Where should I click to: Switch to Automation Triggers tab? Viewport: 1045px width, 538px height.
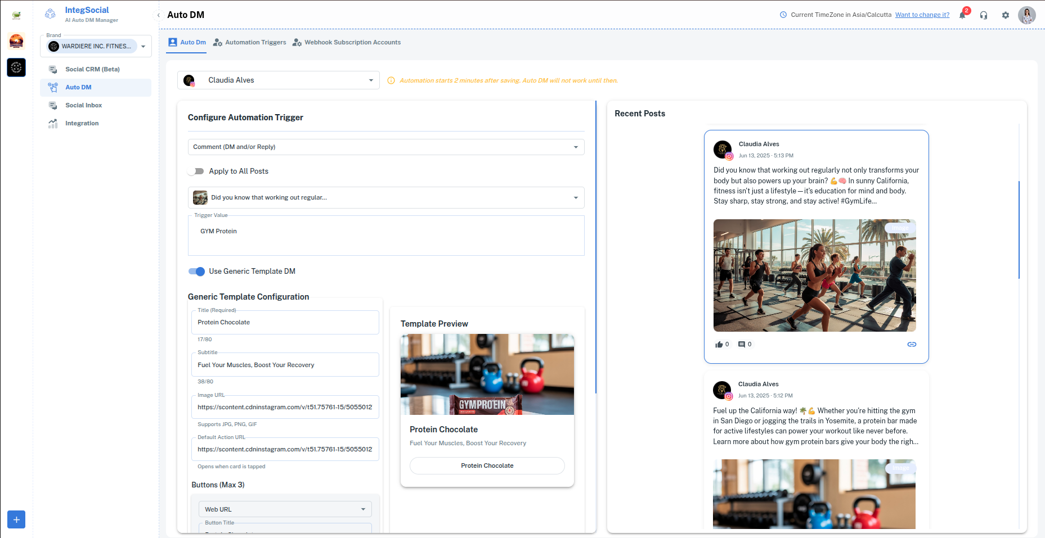pyautogui.click(x=249, y=42)
